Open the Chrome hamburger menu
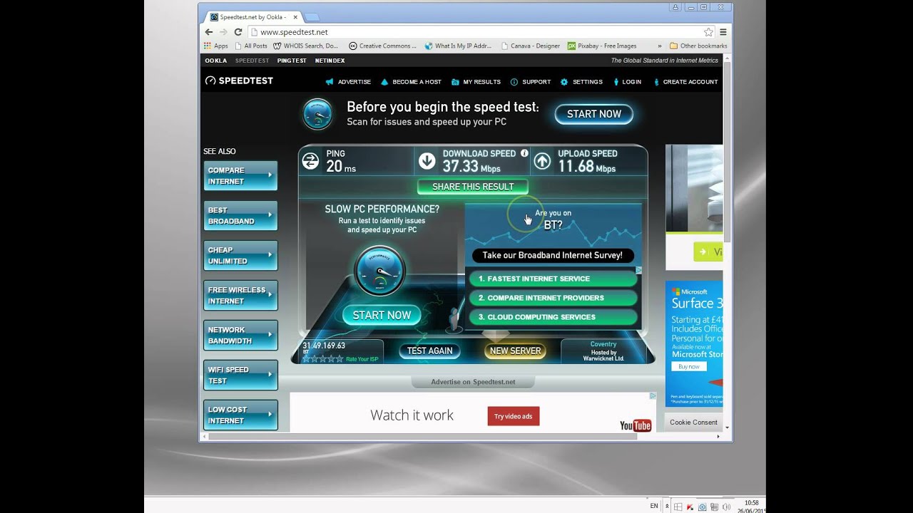Image resolution: width=913 pixels, height=513 pixels. 723,32
